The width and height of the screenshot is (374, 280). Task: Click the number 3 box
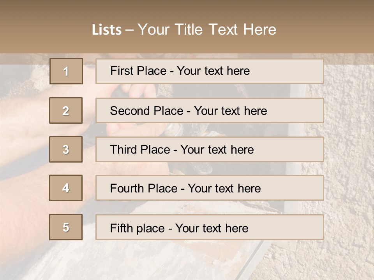[66, 149]
